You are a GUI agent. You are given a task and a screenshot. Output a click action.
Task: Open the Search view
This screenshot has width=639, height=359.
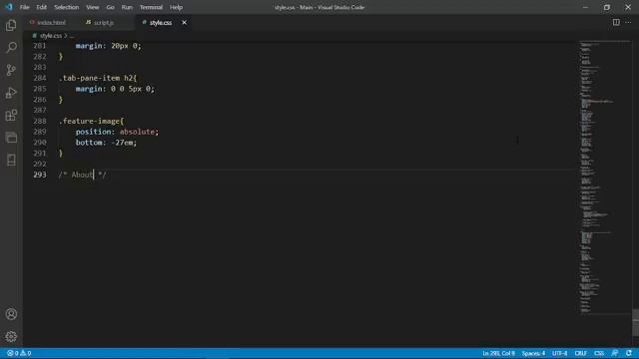click(11, 47)
